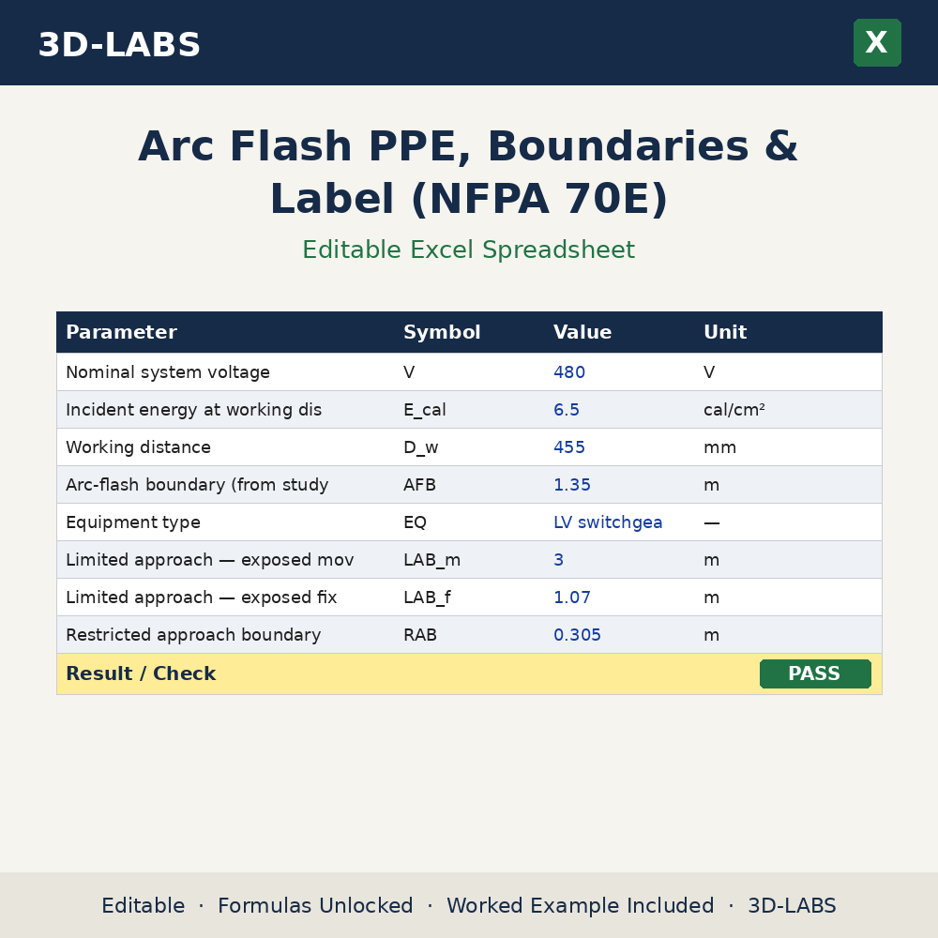The width and height of the screenshot is (938, 938).
Task: Click the Symbol column header
Action: (x=442, y=332)
